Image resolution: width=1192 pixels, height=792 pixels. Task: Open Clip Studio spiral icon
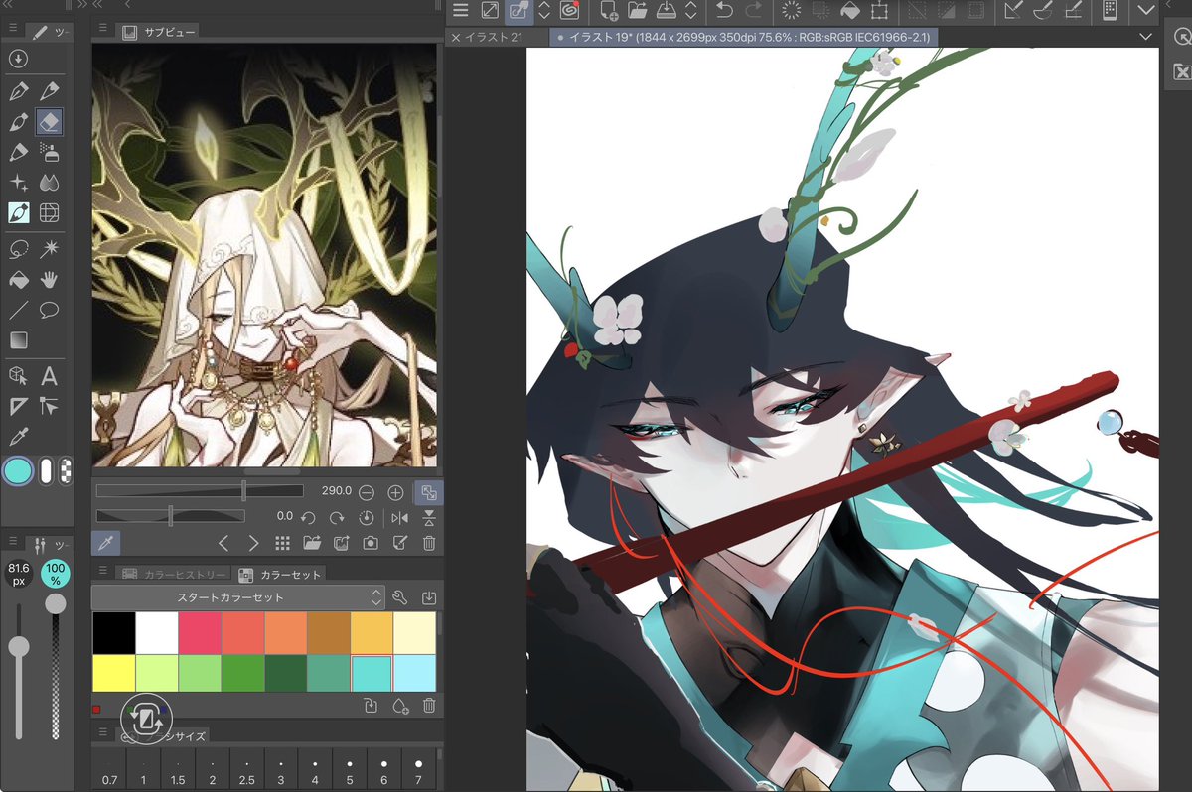click(x=569, y=11)
